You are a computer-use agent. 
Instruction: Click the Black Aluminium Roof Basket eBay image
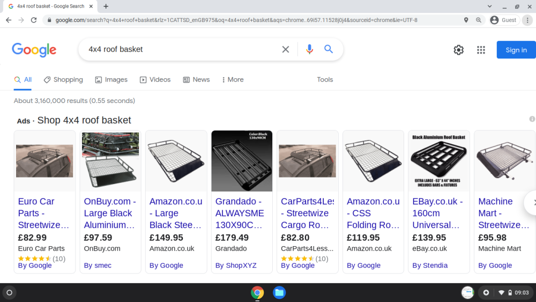pos(439,161)
